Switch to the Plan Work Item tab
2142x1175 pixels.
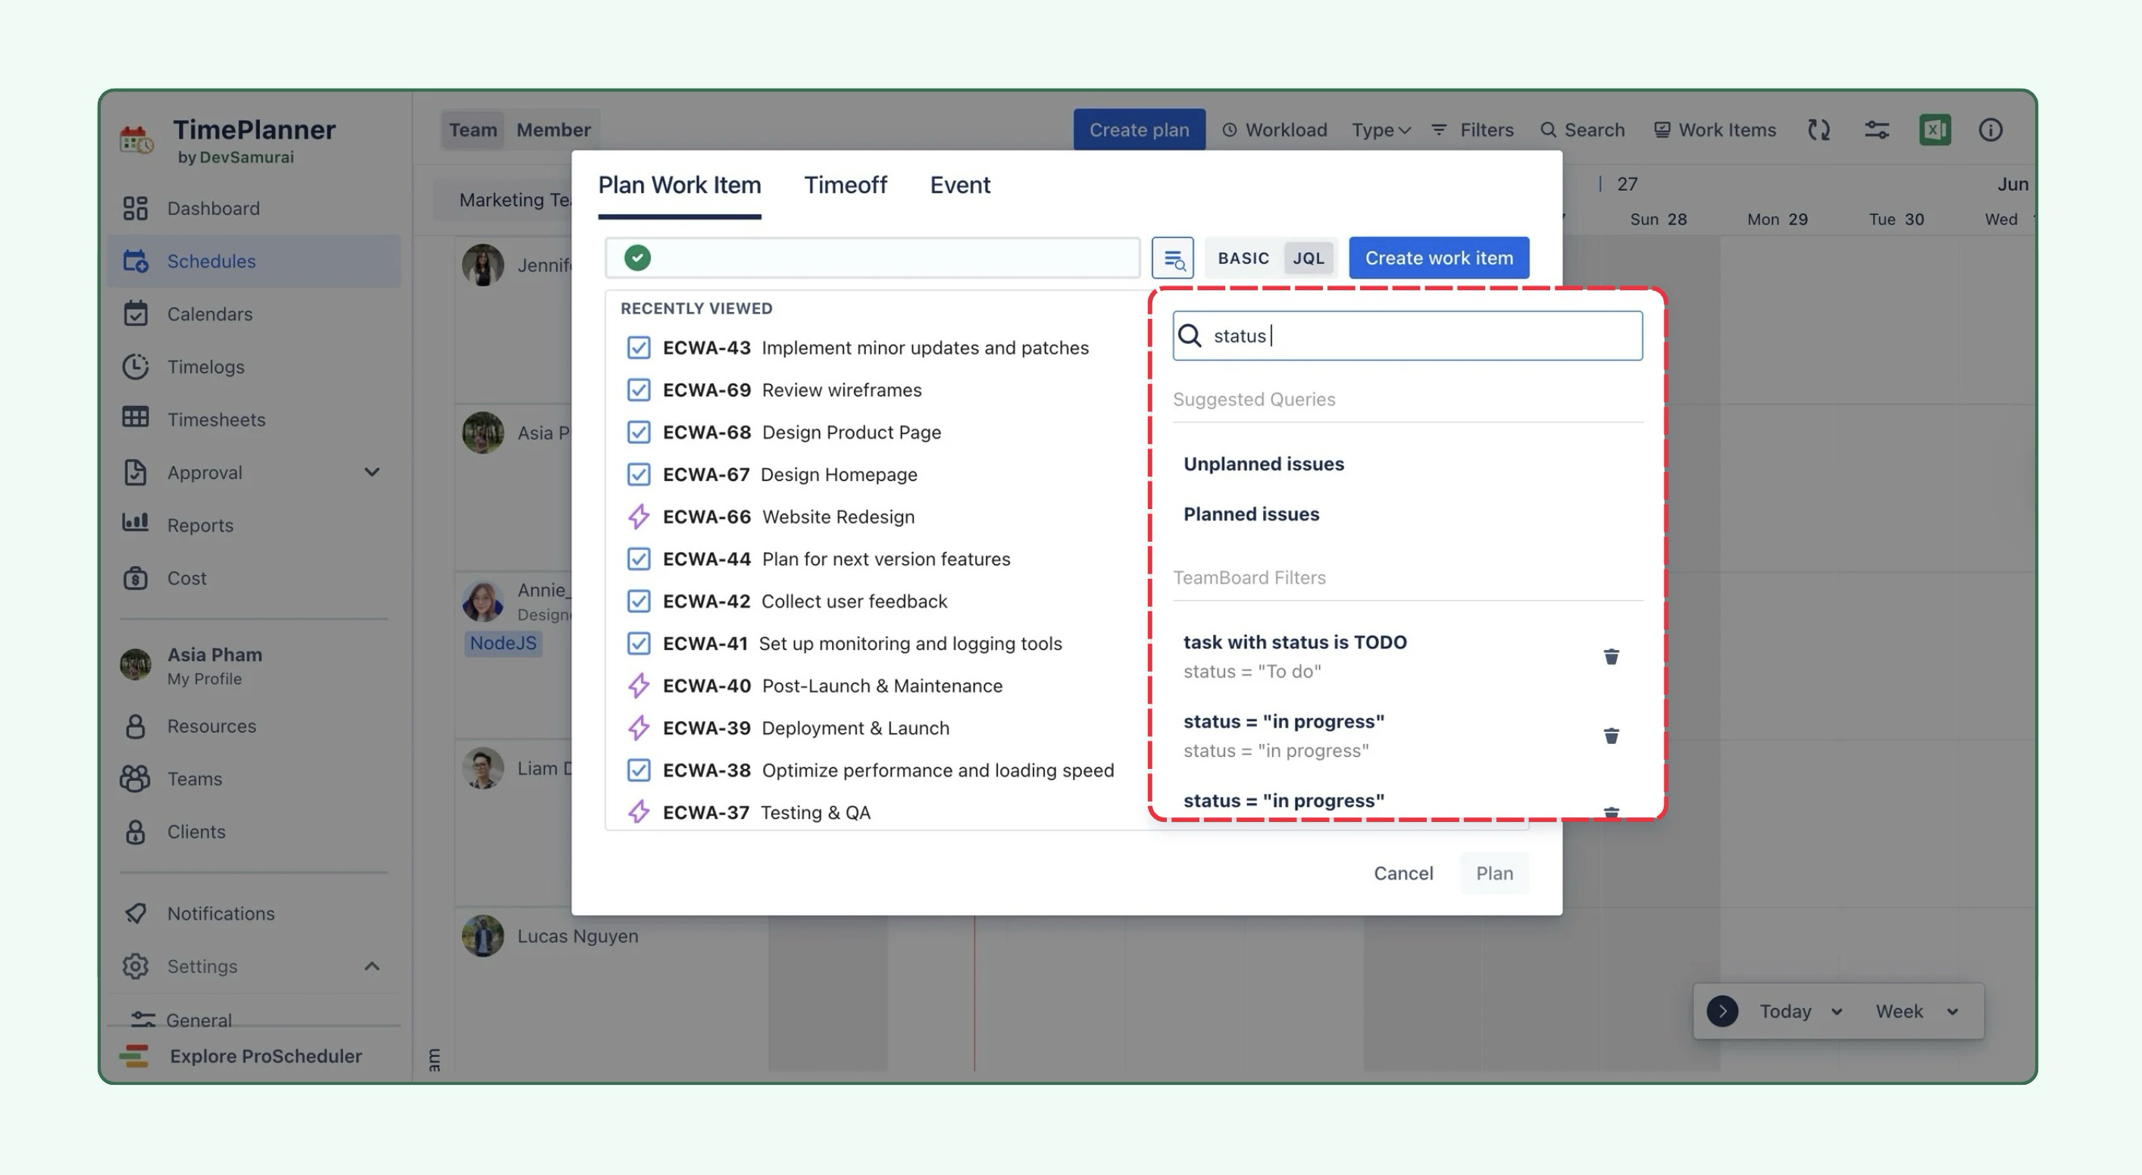(680, 186)
